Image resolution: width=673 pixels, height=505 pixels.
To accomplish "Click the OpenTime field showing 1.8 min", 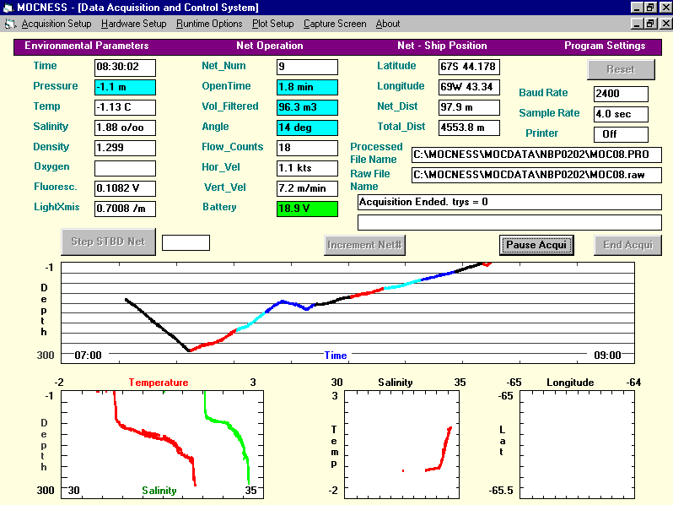I will tap(307, 87).
